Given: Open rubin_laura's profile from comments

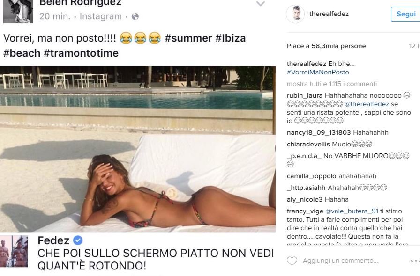Looking at the screenshot, I should coord(305,96).
